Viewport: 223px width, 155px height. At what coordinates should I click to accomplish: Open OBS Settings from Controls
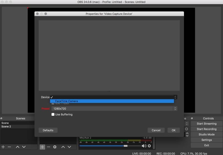(x=207, y=140)
